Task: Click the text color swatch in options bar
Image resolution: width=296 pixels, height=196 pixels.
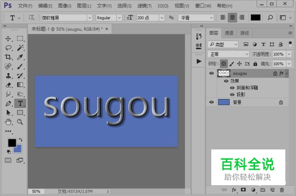Action: click(x=255, y=18)
